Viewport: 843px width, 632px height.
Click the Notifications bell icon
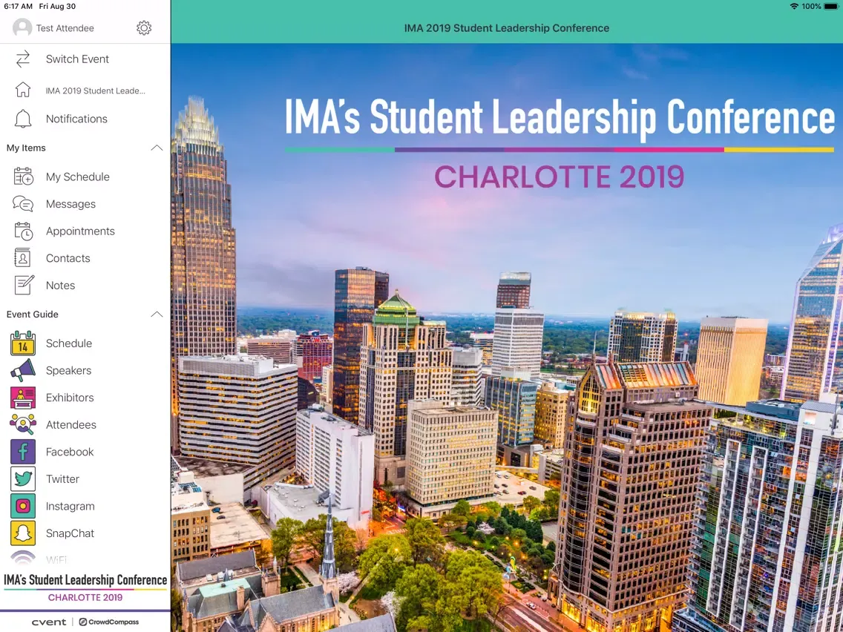tap(22, 119)
